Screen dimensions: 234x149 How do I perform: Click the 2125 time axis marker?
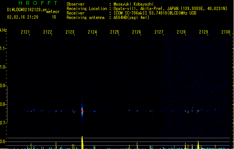coord(115,32)
